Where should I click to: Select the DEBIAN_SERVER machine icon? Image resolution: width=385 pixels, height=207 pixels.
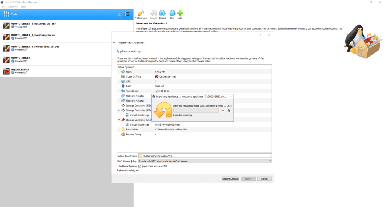tap(6, 71)
